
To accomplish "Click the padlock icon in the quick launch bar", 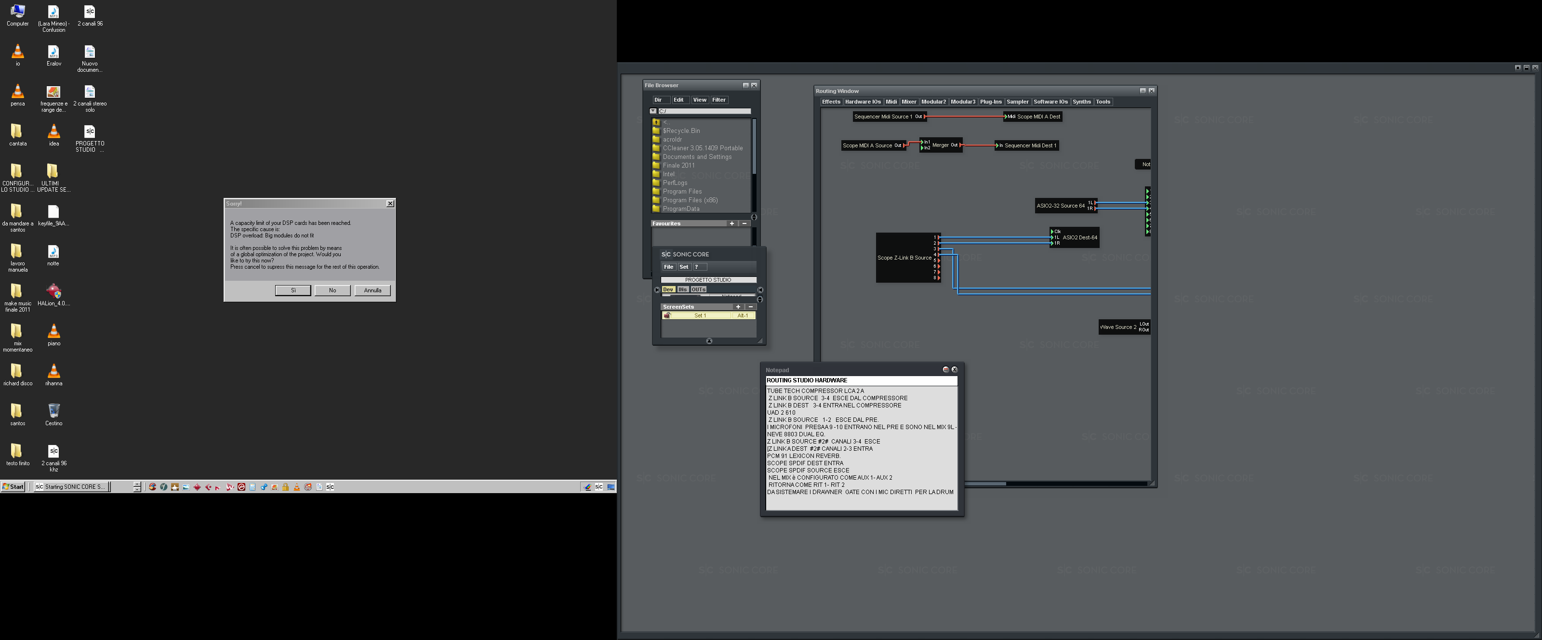I will (286, 487).
